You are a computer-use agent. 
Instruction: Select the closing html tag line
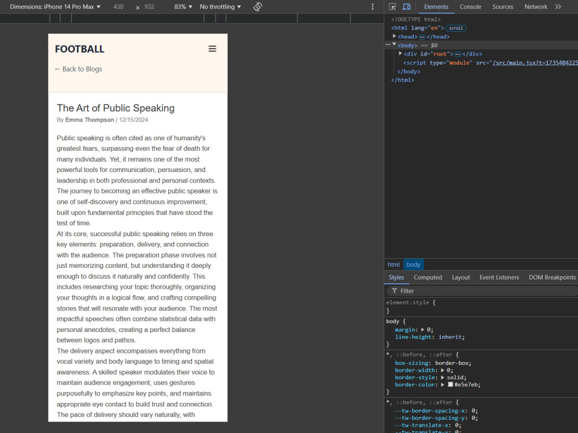click(402, 80)
